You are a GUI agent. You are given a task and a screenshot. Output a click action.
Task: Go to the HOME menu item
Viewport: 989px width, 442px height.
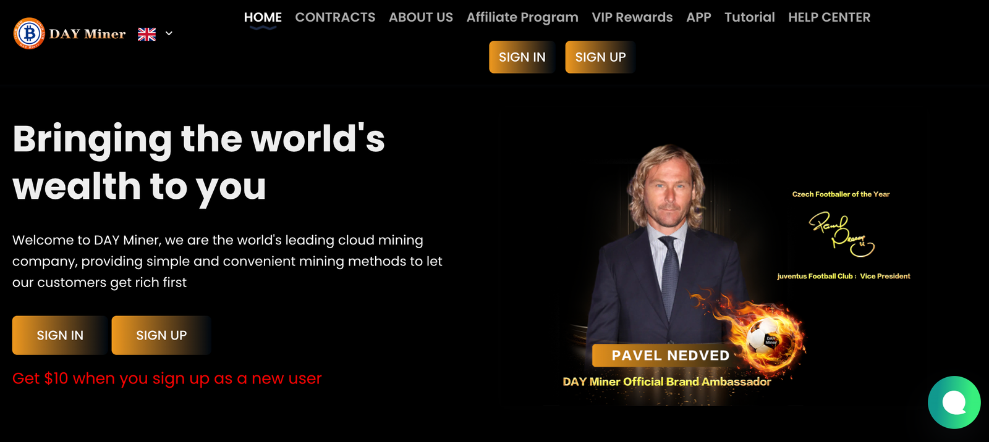click(263, 17)
